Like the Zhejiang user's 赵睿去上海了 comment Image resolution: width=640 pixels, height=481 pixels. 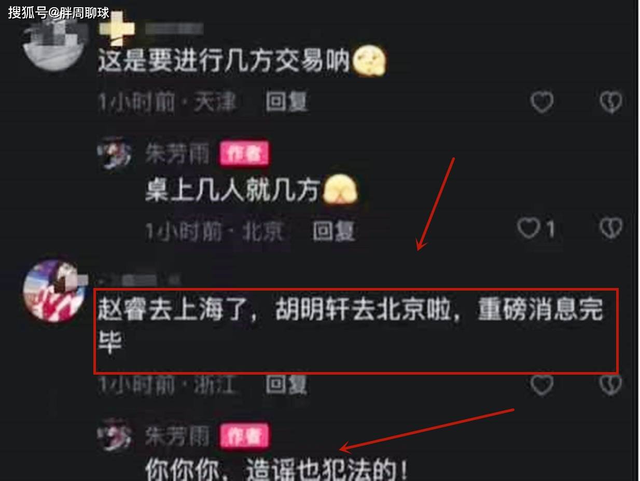click(542, 384)
